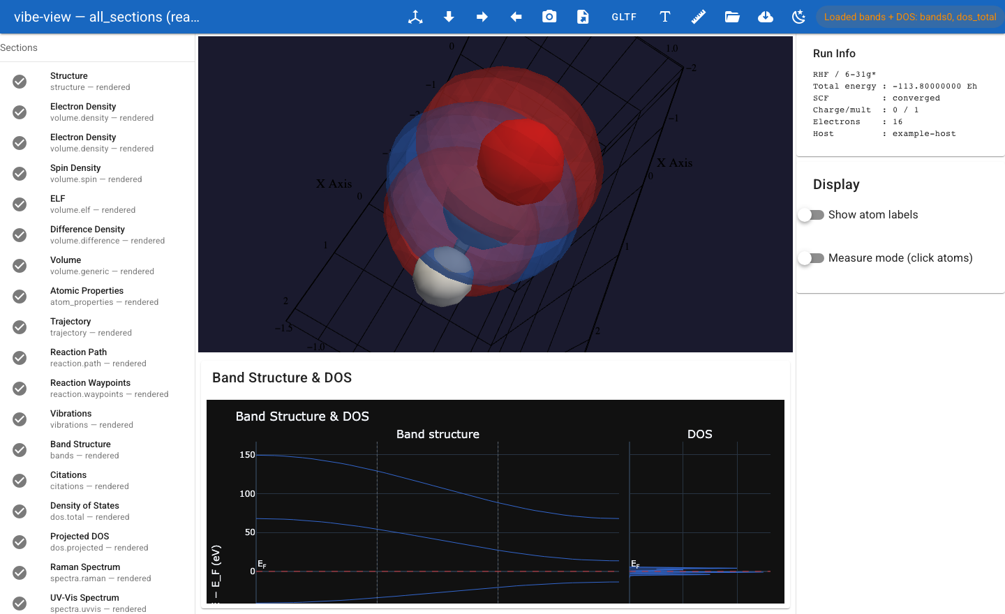Select the Volume section
1005x614 pixels.
click(97, 266)
